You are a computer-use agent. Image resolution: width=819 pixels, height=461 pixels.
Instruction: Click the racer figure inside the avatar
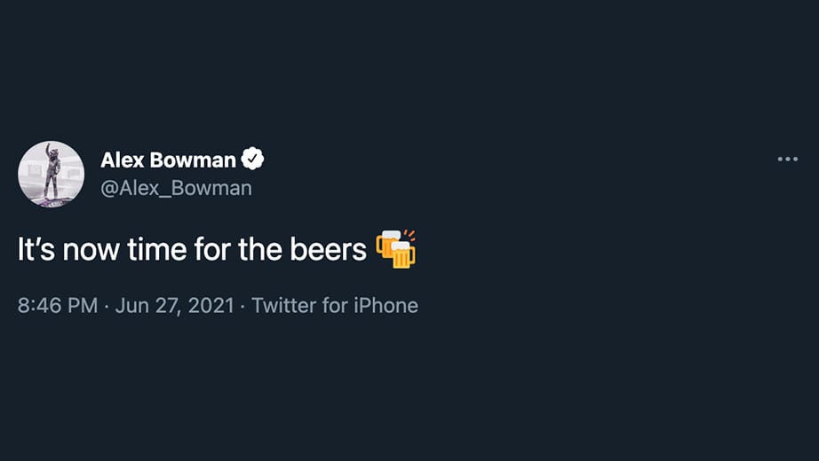pos(52,171)
